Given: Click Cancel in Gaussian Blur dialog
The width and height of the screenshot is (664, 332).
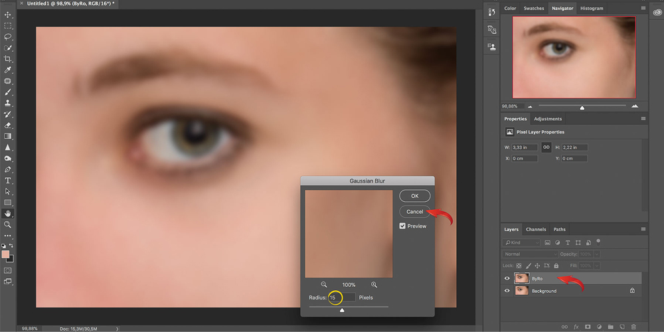Looking at the screenshot, I should click(414, 211).
